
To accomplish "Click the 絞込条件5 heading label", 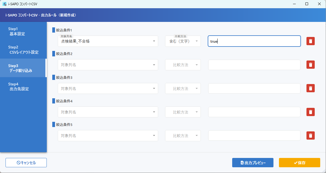I will click(x=64, y=125).
